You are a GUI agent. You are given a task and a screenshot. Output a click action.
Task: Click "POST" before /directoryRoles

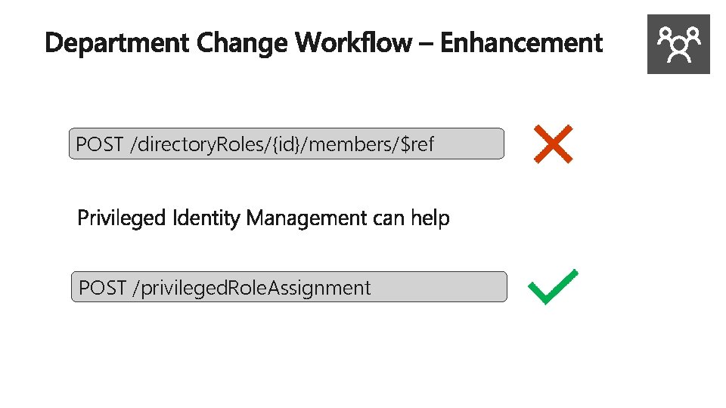click(100, 144)
